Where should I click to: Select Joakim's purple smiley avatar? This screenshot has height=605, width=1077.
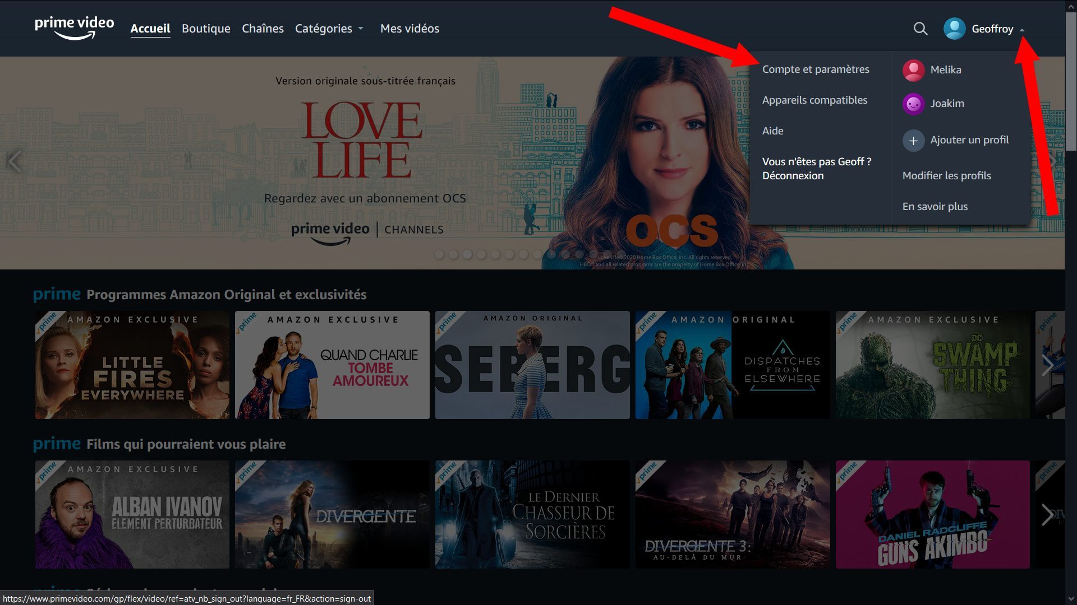913,104
